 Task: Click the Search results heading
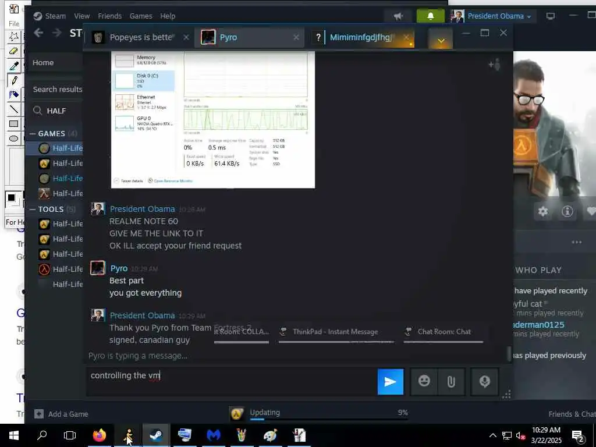[x=58, y=89]
